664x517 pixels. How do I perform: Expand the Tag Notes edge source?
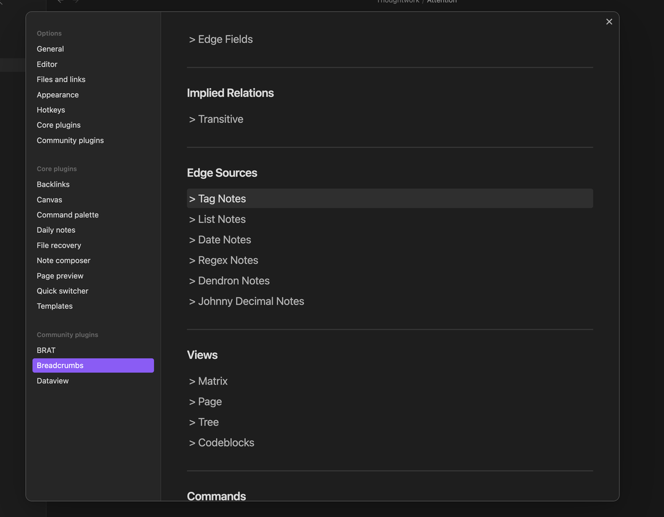click(x=218, y=198)
